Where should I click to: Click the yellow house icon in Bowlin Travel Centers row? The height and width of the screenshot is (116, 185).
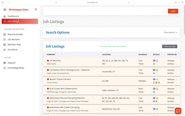(x=157, y=79)
